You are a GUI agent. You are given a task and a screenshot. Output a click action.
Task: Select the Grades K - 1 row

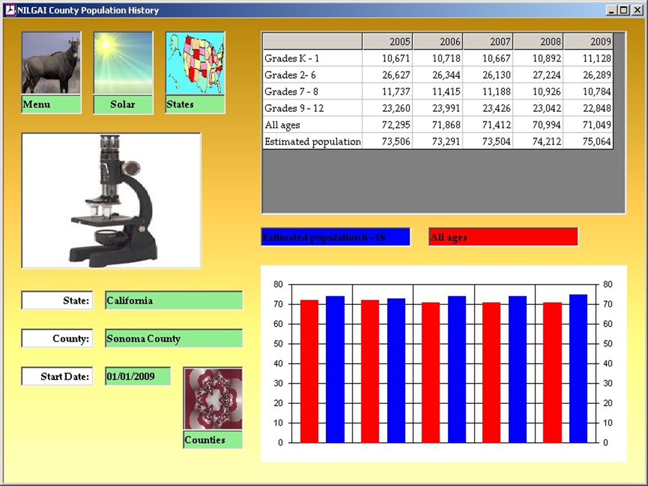tap(312, 58)
